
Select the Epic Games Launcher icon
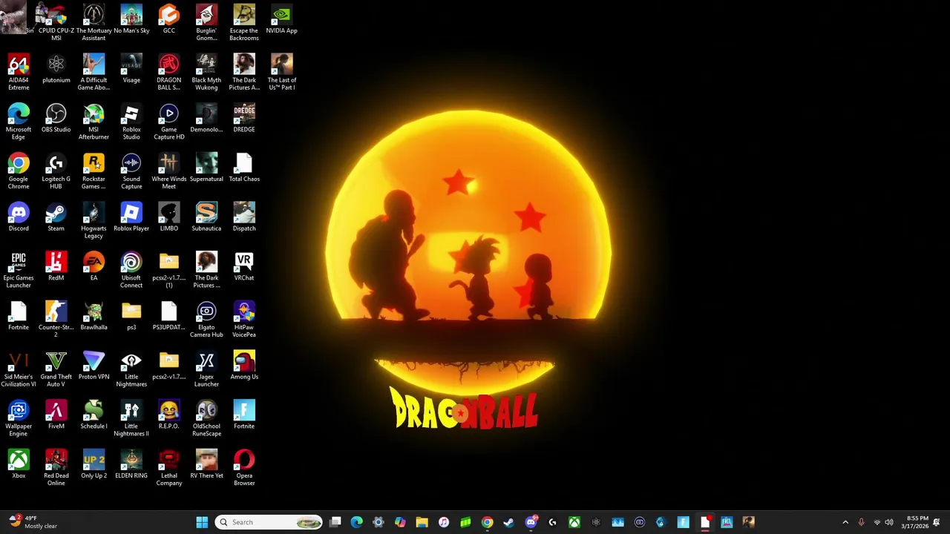click(19, 270)
